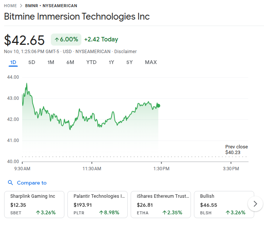Show the 5Y price history

(x=129, y=62)
